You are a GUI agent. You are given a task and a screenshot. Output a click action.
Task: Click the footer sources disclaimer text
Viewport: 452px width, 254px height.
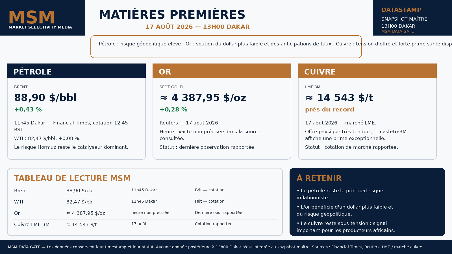216,247
